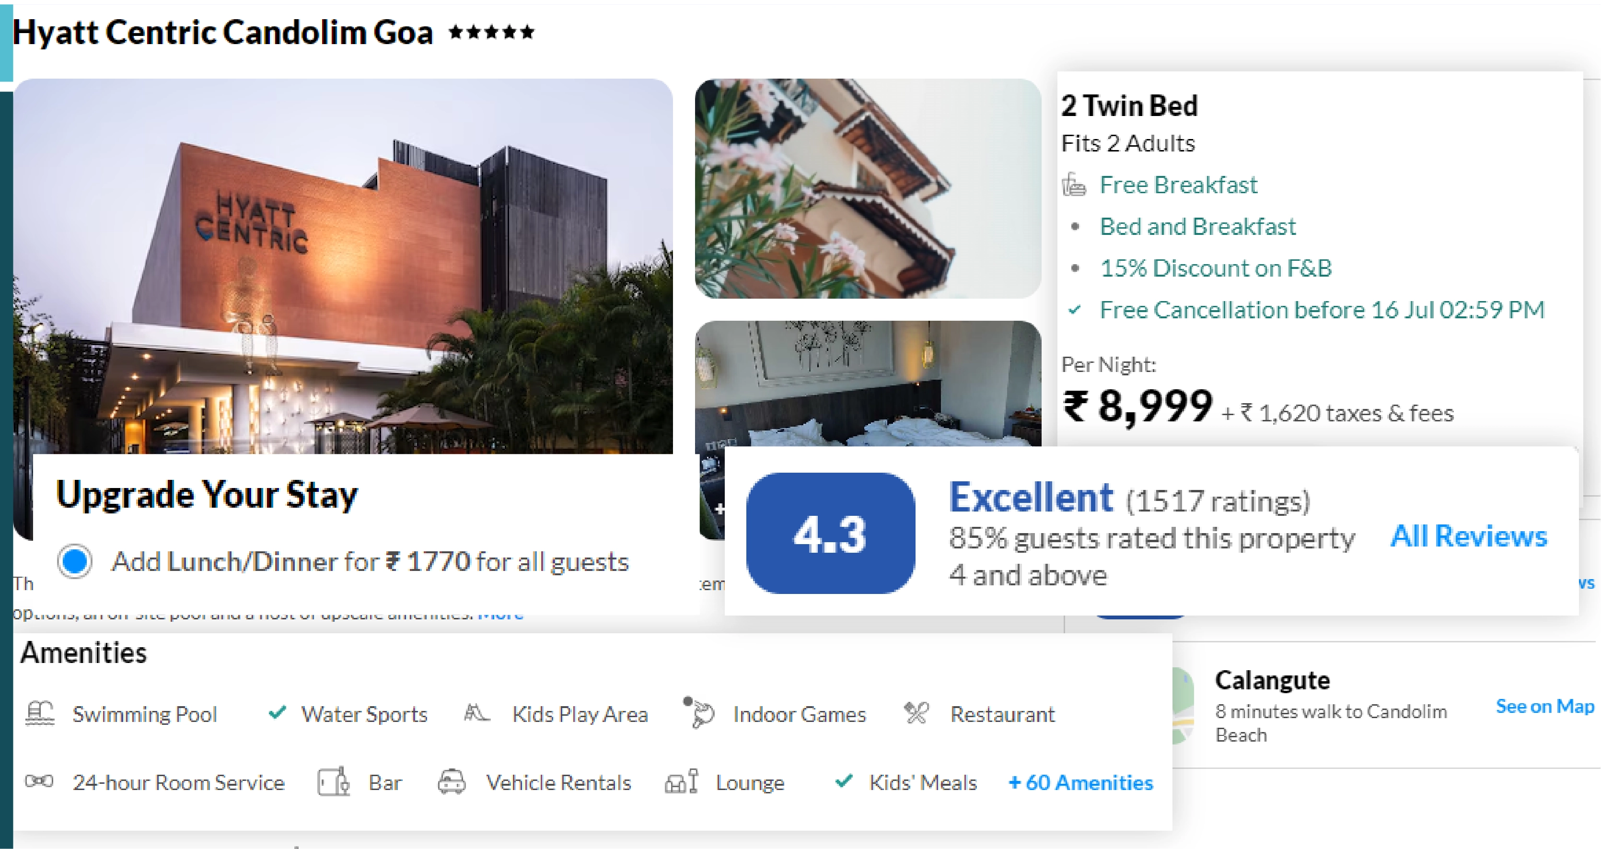Screen dimensions: 1601x849
Task: Click the Lounge icon
Action: 681,782
